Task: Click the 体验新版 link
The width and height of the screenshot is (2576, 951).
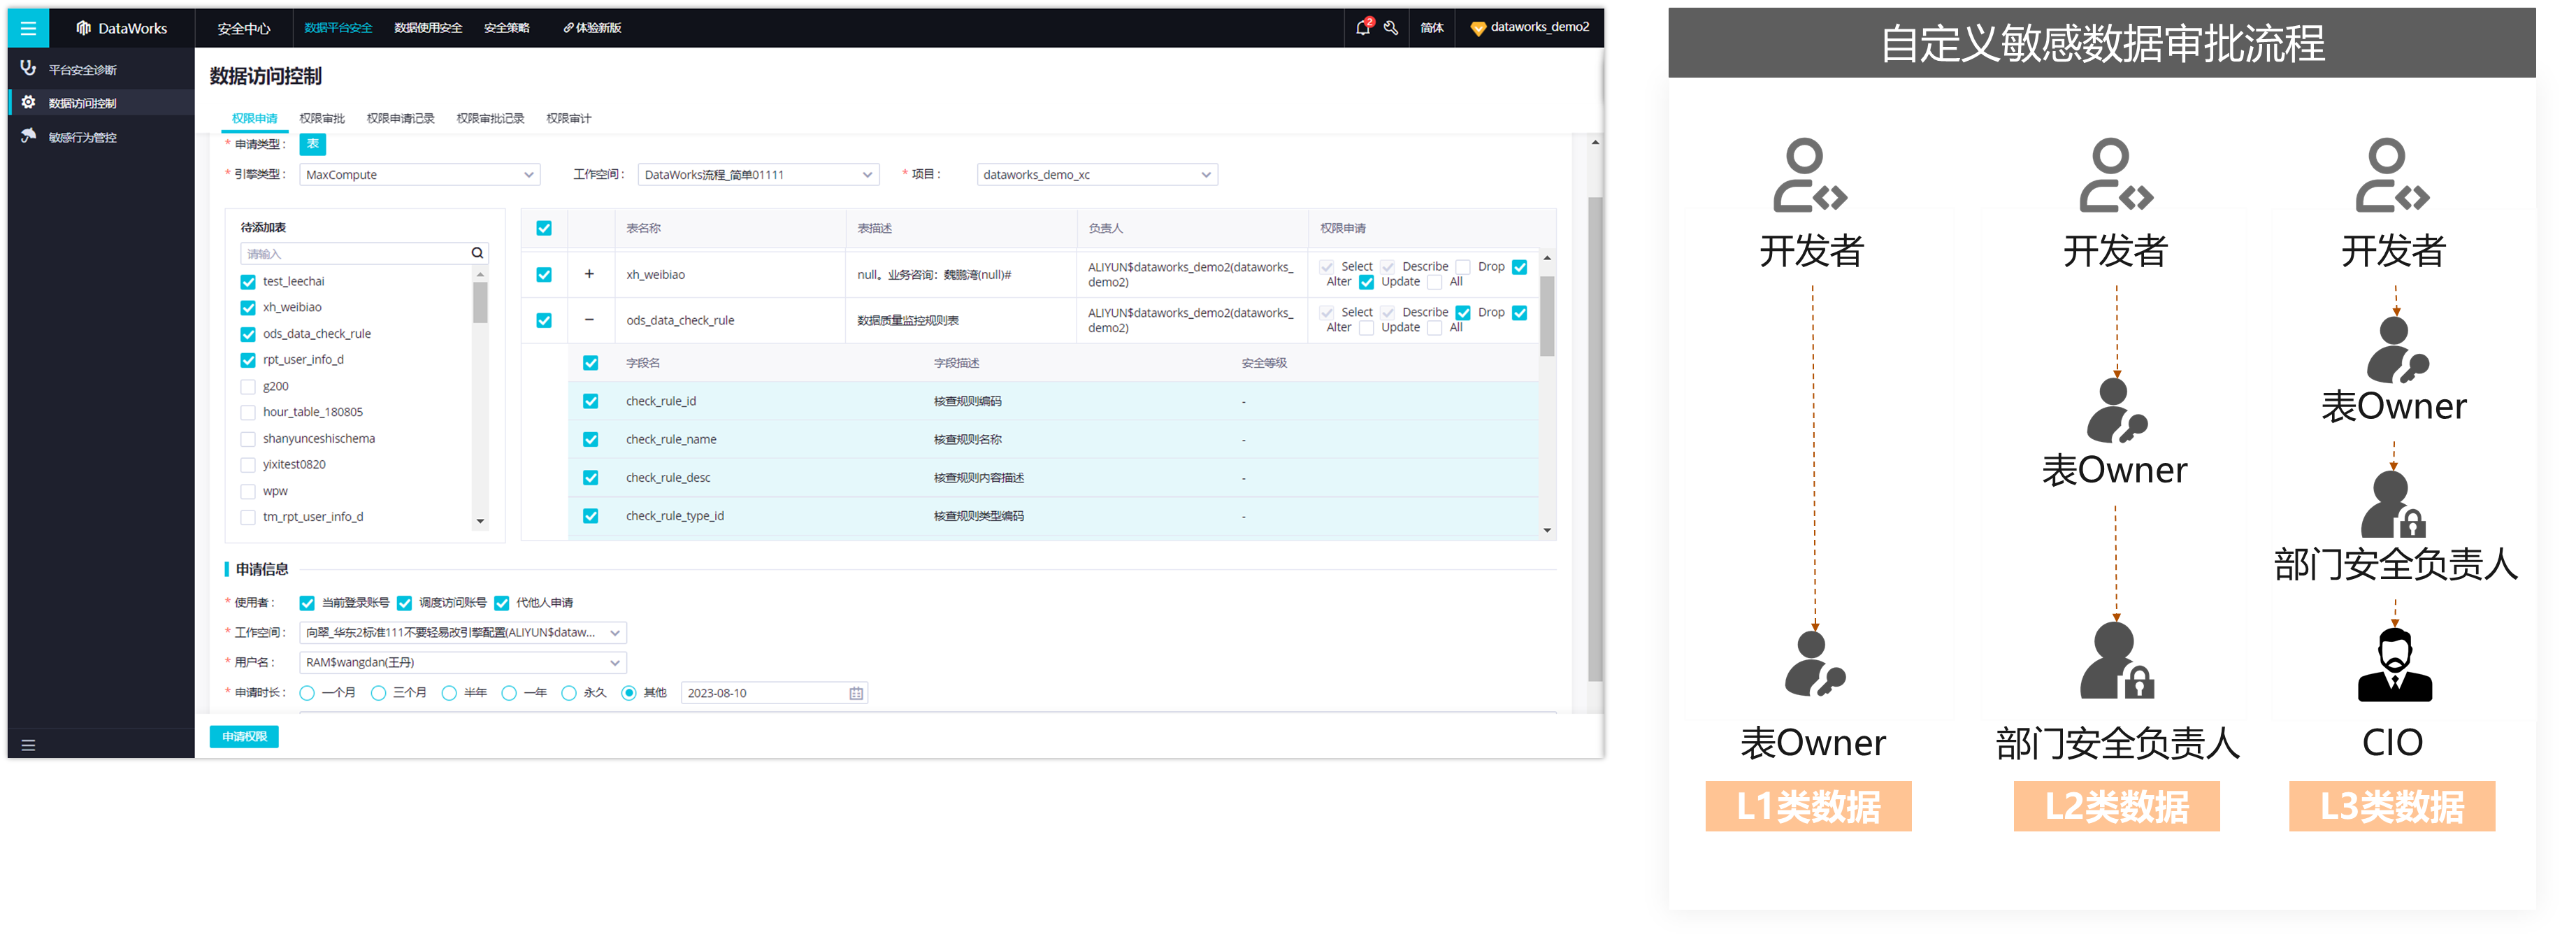Action: (x=593, y=28)
